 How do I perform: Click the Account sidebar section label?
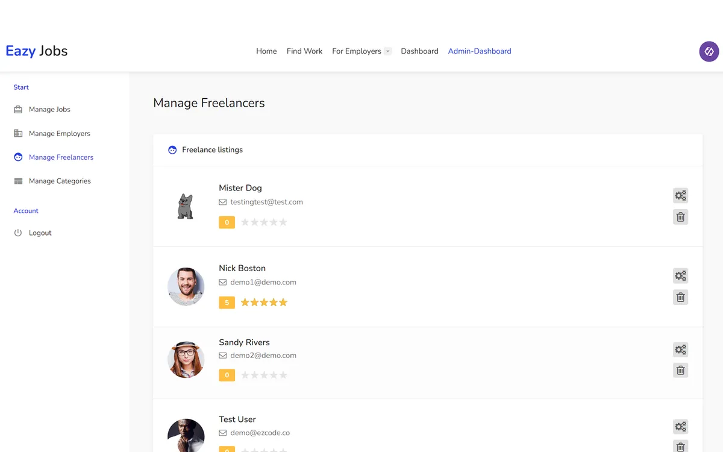tap(26, 211)
